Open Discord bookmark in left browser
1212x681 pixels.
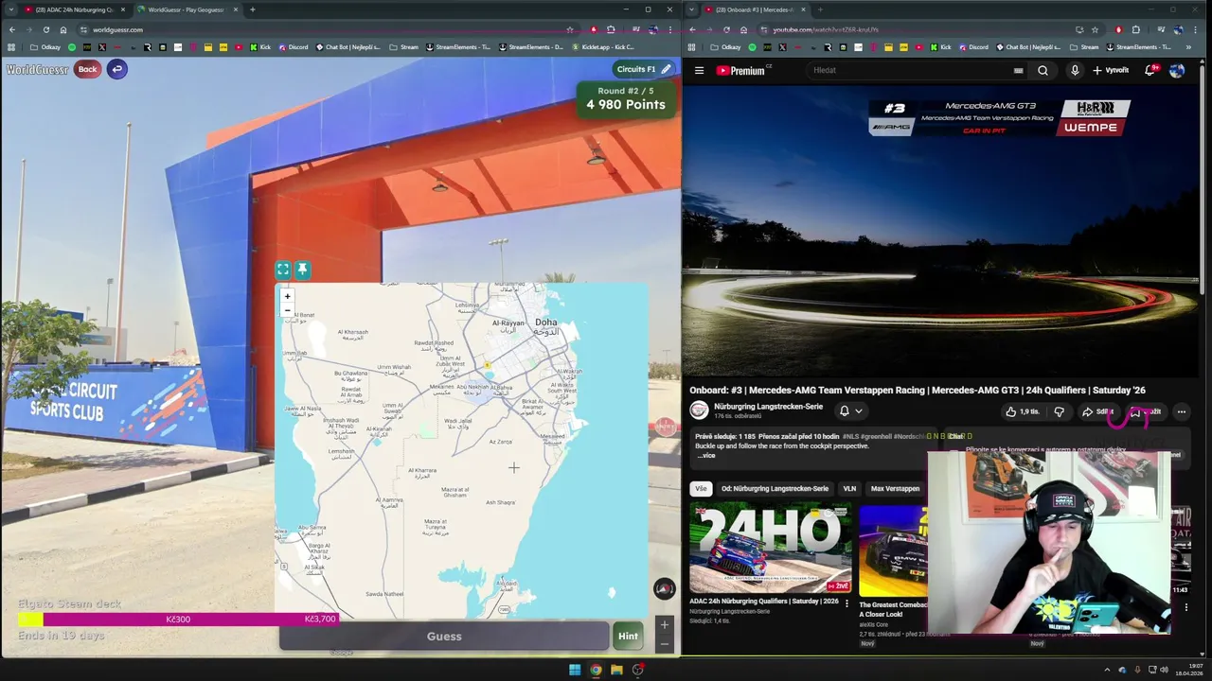click(293, 47)
